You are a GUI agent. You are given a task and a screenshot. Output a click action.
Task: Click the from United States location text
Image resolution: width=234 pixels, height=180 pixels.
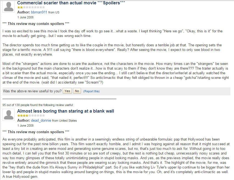(64, 121)
